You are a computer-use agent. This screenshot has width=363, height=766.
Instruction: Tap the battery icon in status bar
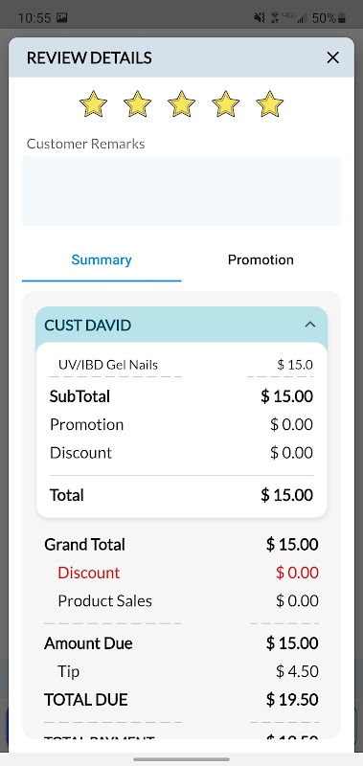(342, 18)
